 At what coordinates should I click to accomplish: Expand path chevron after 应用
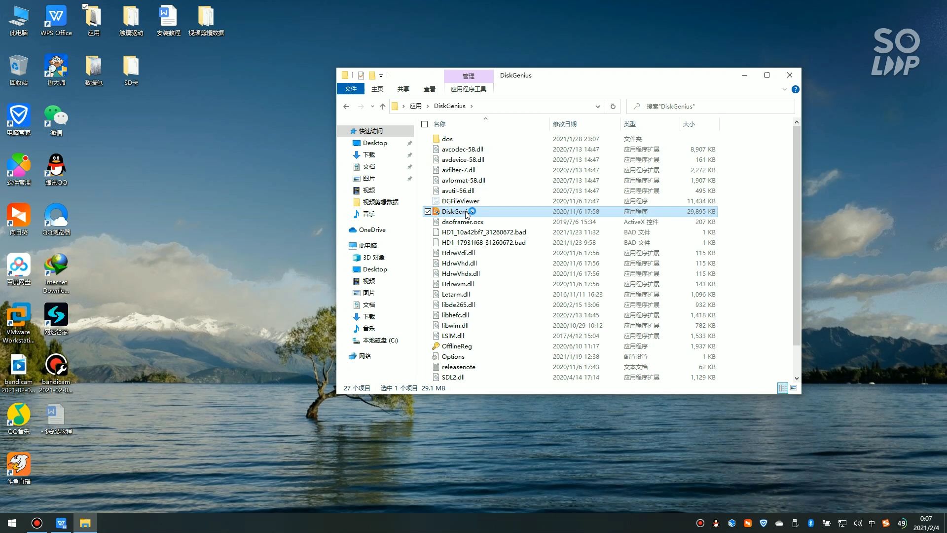[428, 106]
